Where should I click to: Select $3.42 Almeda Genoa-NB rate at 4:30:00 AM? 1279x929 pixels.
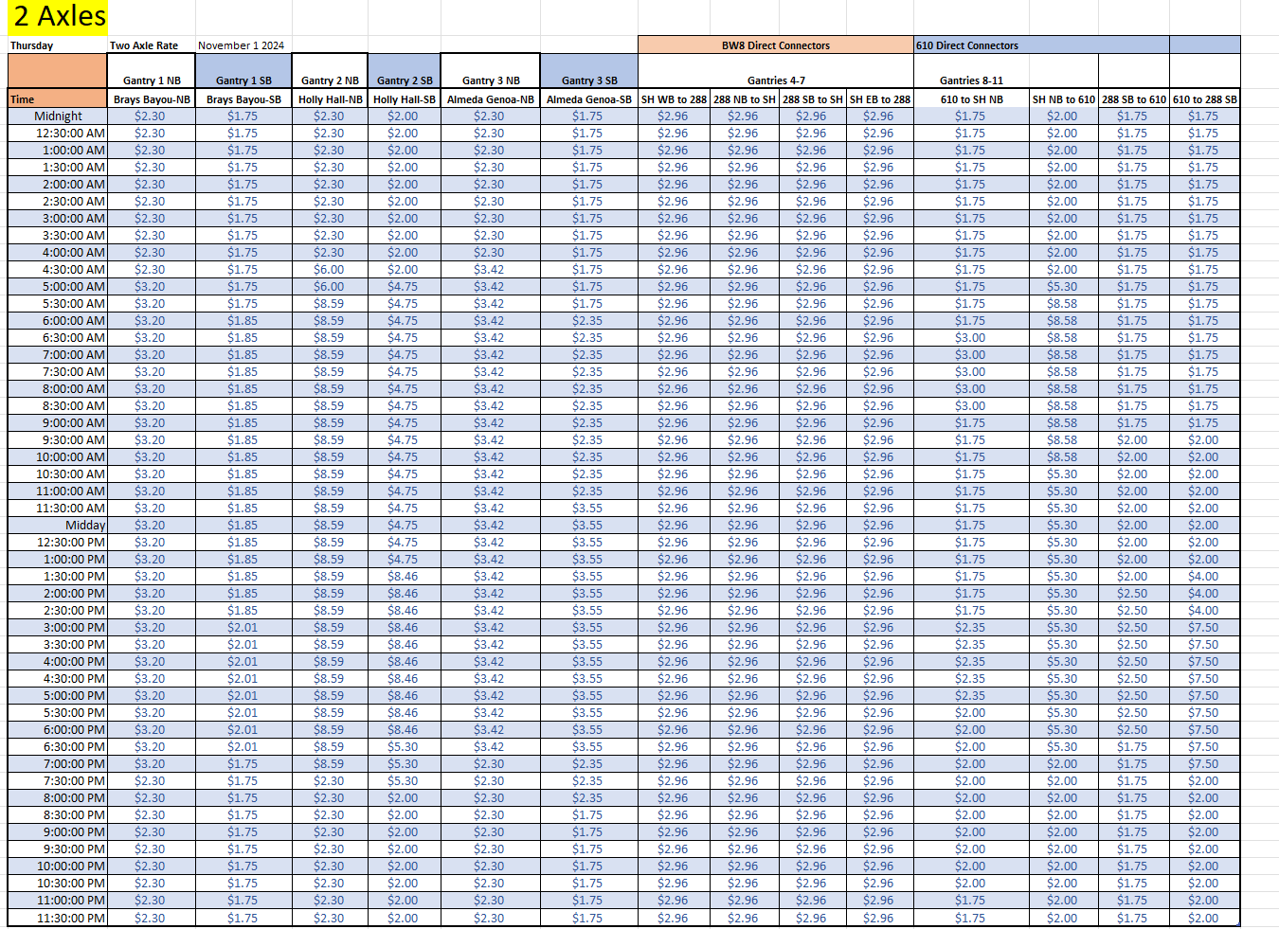tap(491, 269)
